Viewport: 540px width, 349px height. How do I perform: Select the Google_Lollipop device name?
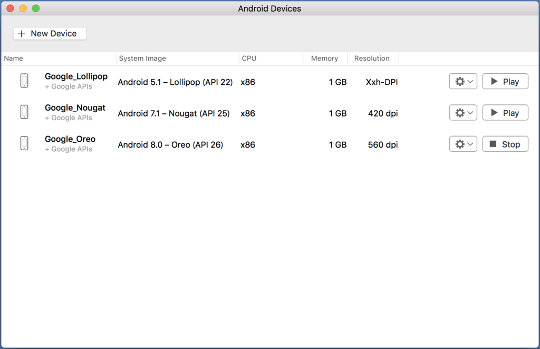click(76, 76)
